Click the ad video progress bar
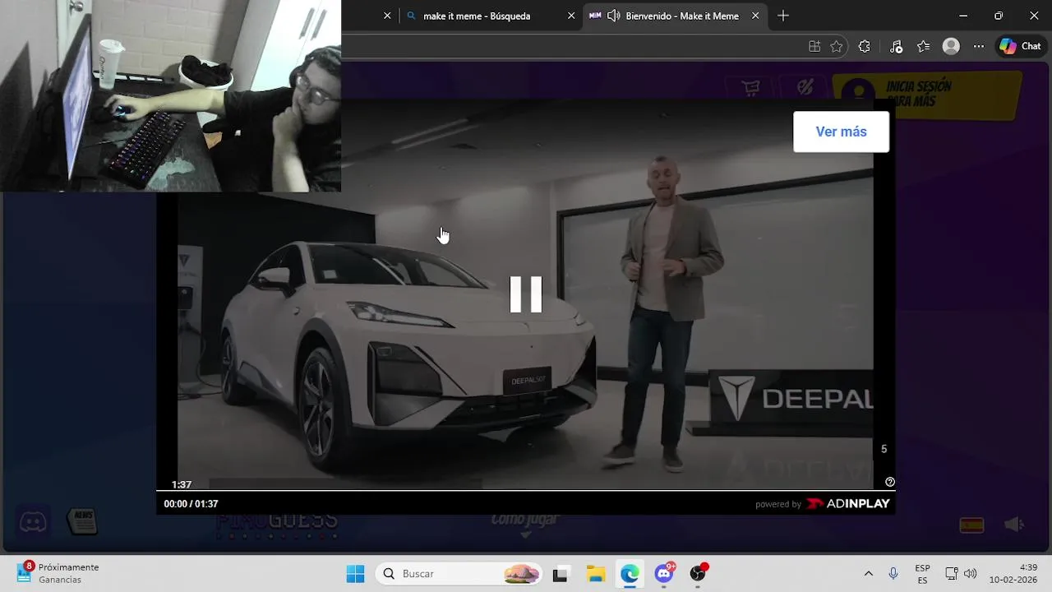 point(526,491)
